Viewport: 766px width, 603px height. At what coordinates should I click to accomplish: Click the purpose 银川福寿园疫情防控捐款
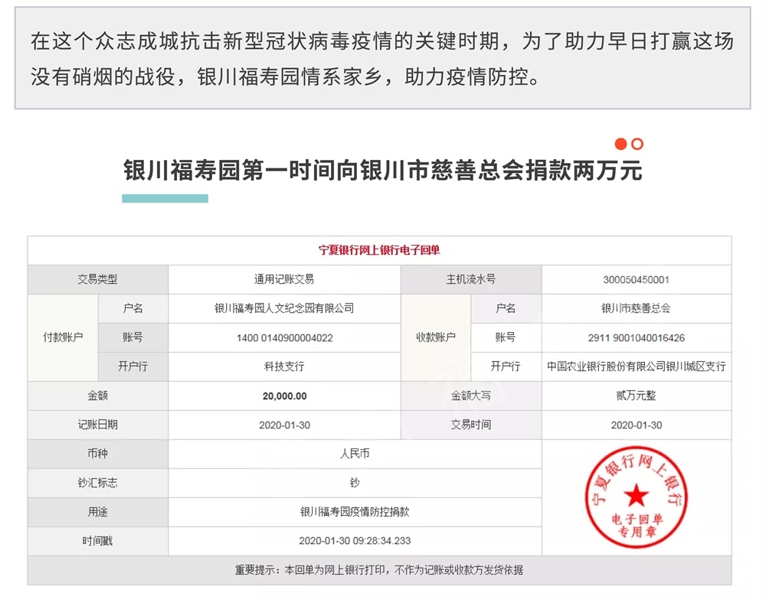click(x=355, y=512)
